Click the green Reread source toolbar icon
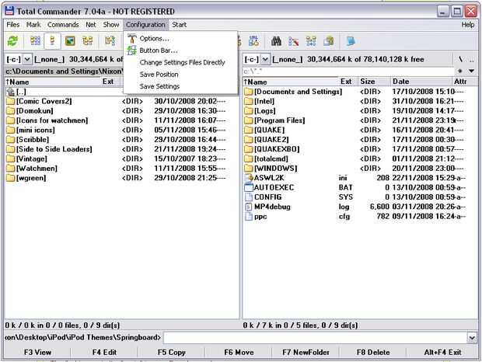 click(12, 41)
